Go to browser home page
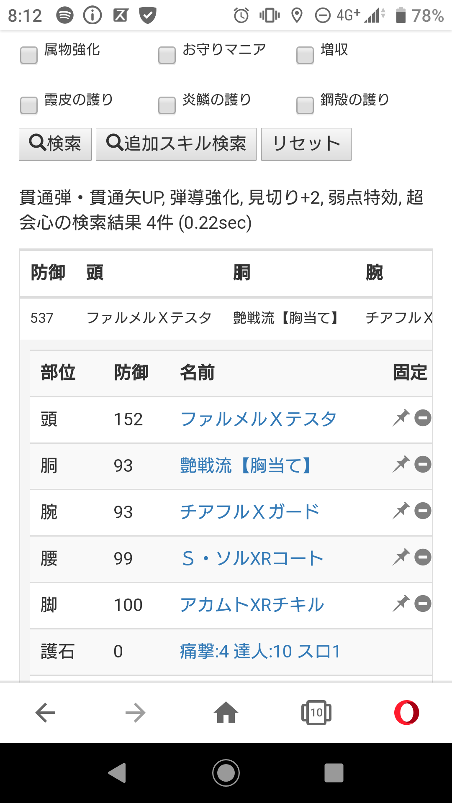The width and height of the screenshot is (452, 803). coord(226,713)
